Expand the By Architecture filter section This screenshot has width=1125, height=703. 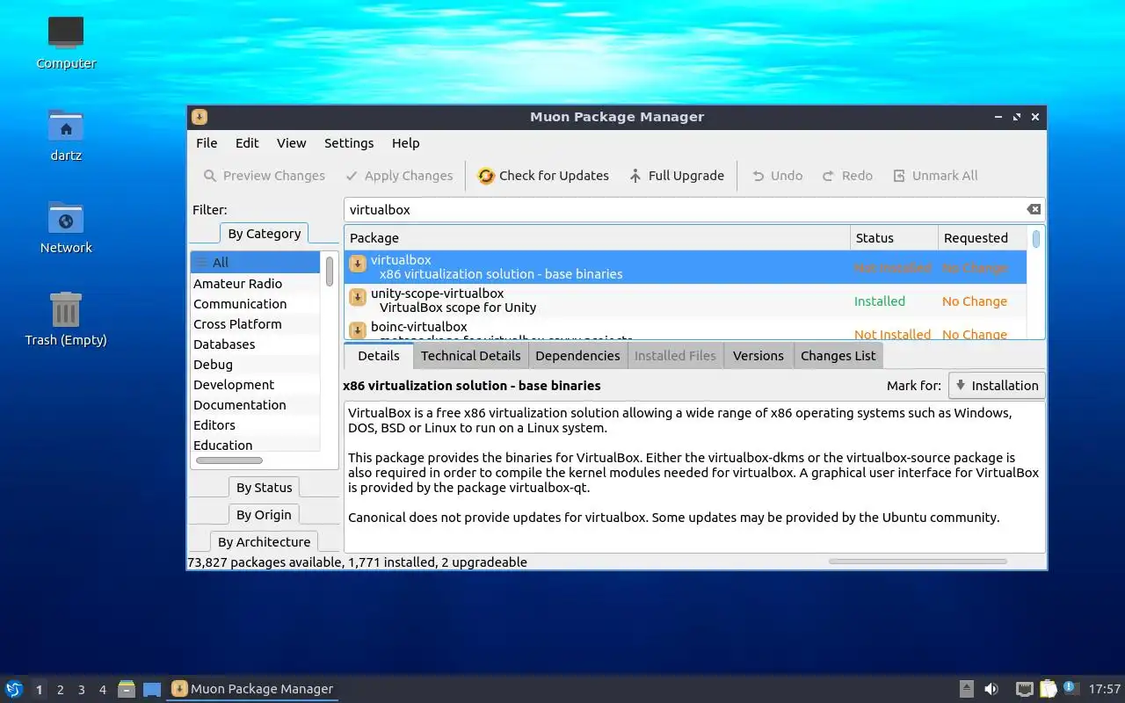(x=265, y=542)
